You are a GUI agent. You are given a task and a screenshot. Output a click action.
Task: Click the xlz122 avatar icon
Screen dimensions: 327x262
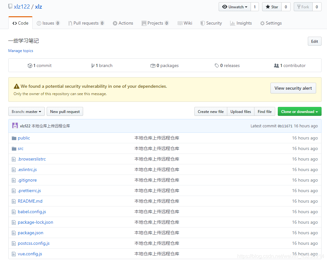pyautogui.click(x=15, y=126)
